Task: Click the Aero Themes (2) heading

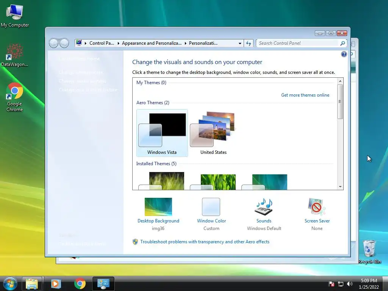Action: tap(153, 103)
